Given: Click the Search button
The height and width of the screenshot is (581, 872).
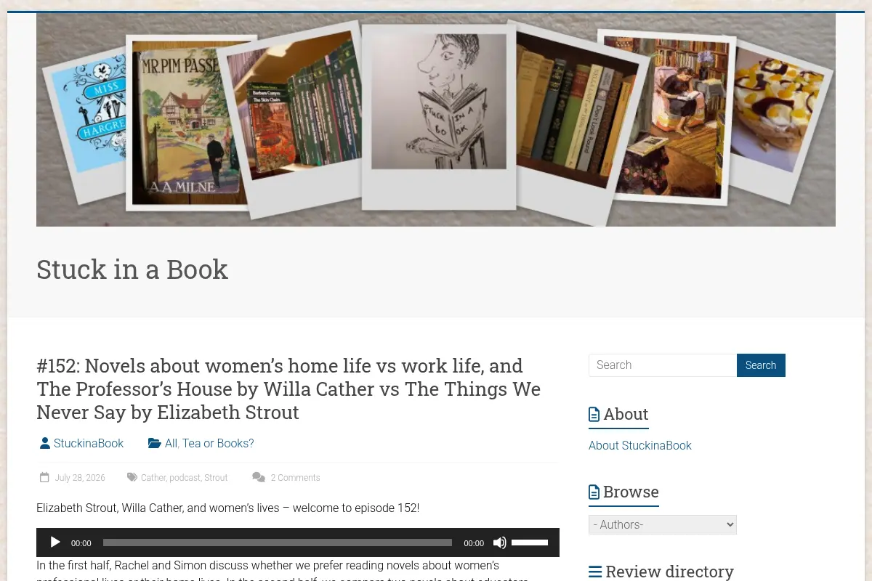Looking at the screenshot, I should (x=761, y=365).
